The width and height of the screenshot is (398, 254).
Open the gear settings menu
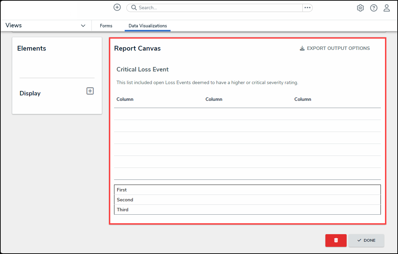(x=360, y=8)
